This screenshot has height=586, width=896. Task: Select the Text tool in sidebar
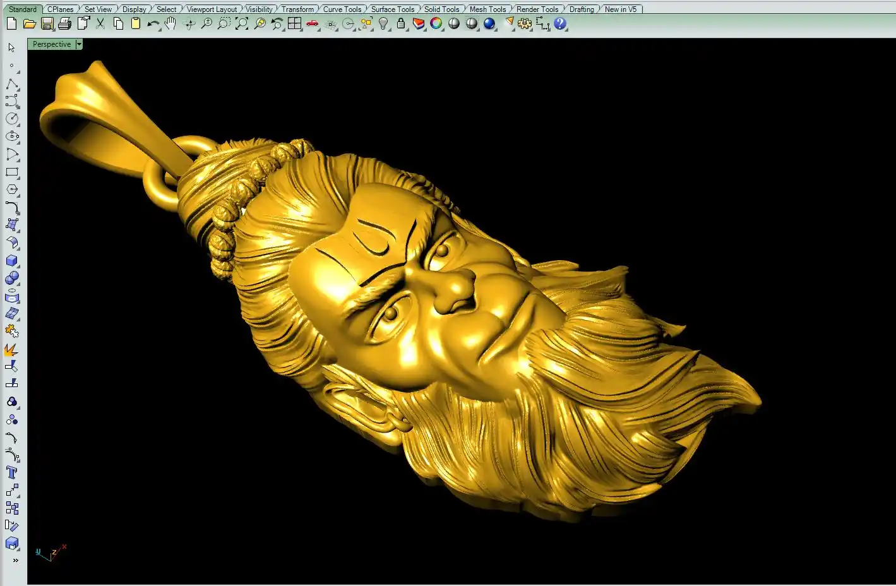[12, 472]
